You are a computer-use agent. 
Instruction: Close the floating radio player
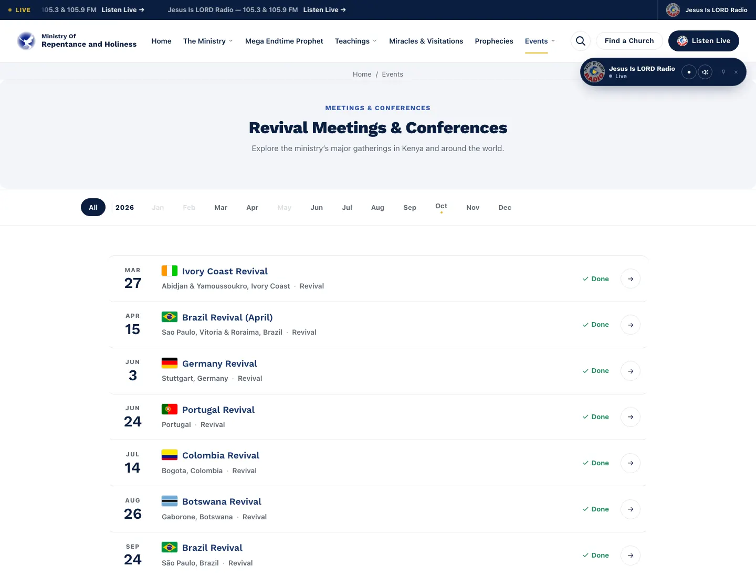coord(736,72)
